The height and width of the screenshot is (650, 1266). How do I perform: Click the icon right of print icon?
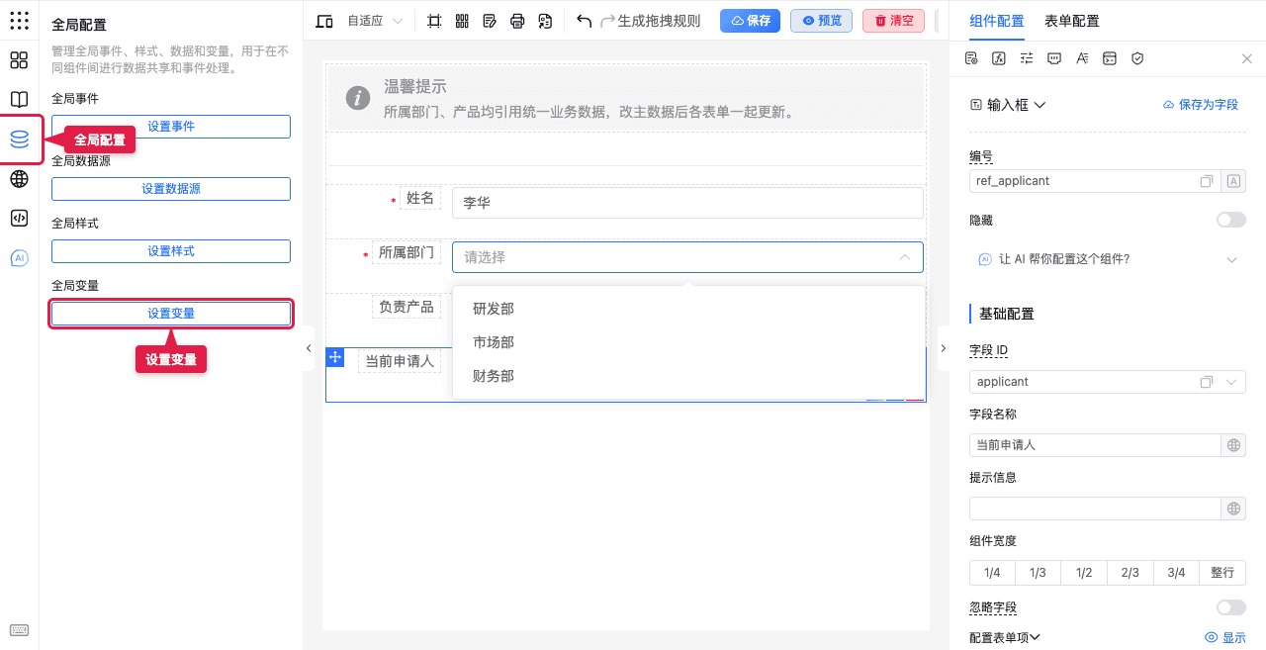click(545, 21)
